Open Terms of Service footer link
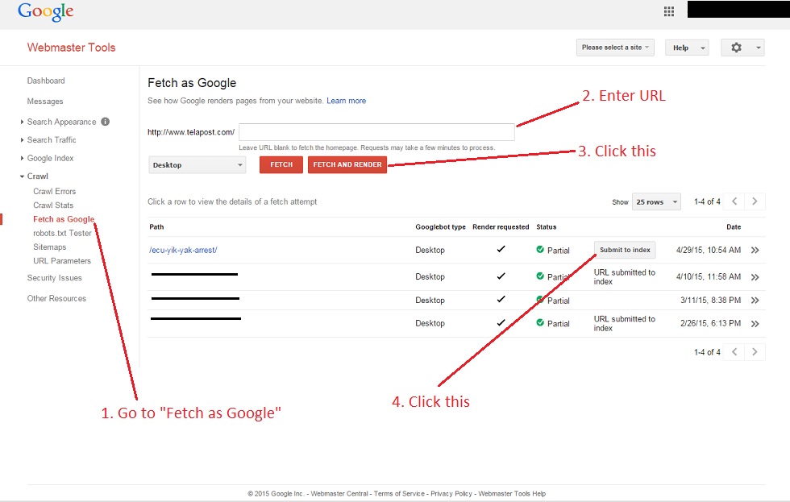 (x=399, y=493)
